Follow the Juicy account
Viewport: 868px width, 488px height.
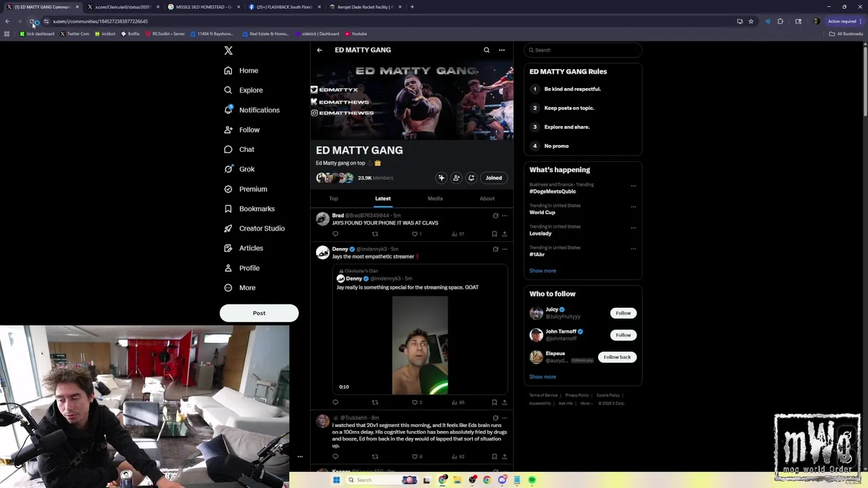click(623, 313)
